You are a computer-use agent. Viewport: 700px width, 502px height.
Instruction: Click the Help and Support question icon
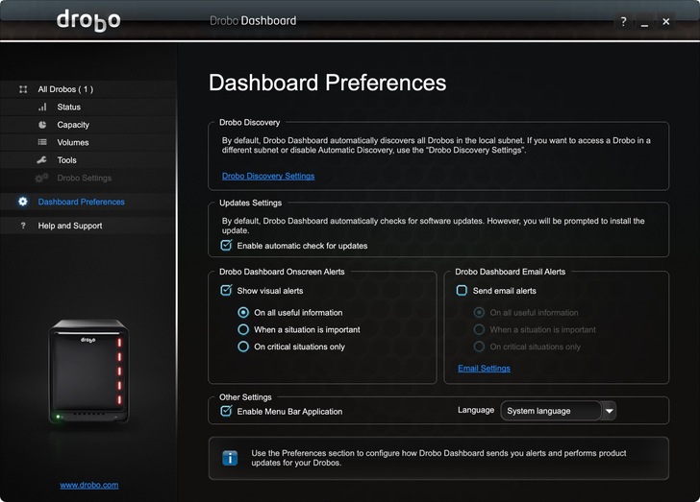pos(23,226)
